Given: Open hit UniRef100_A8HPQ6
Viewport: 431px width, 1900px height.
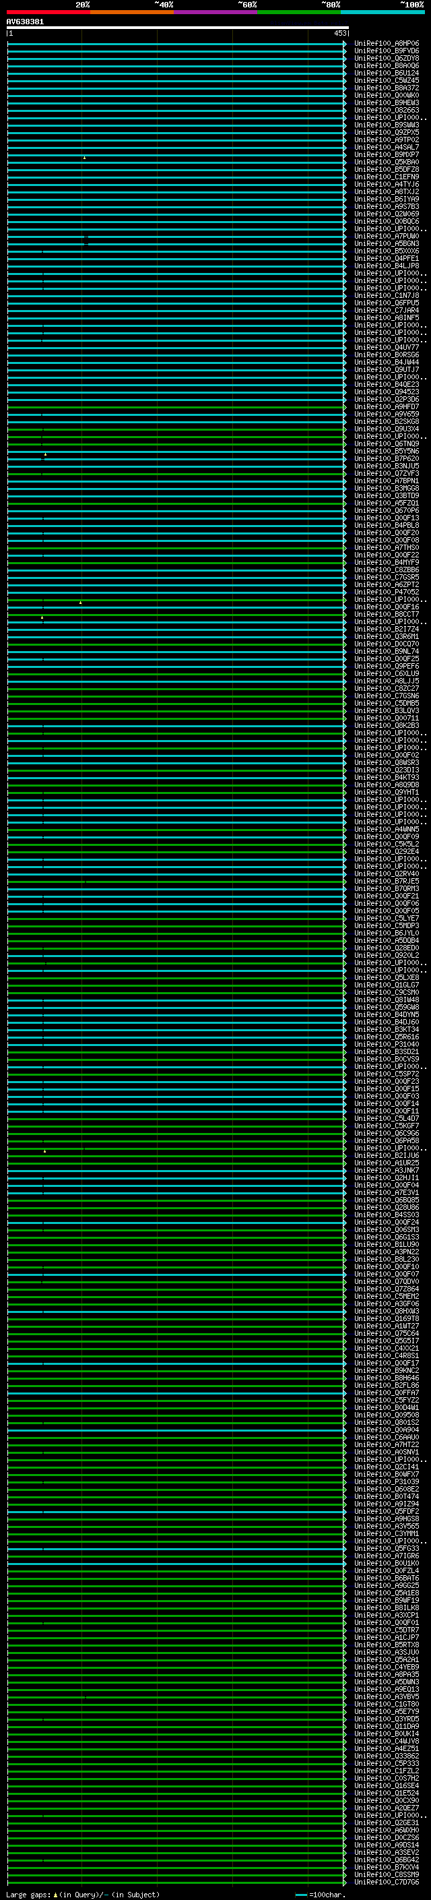Looking at the screenshot, I should pos(386,44).
